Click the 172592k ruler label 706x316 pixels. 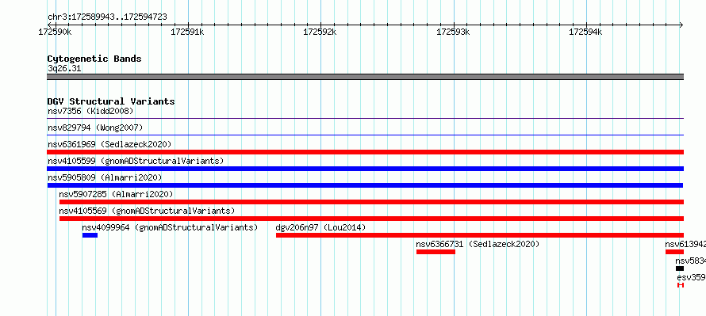pos(320,32)
